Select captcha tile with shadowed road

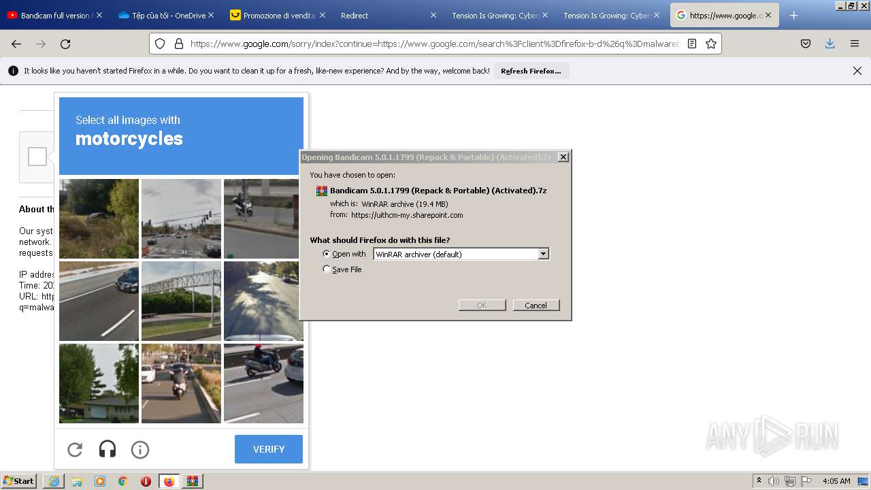click(263, 301)
